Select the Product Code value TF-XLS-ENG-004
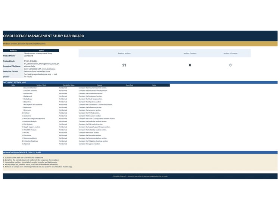 [x=31, y=61]
